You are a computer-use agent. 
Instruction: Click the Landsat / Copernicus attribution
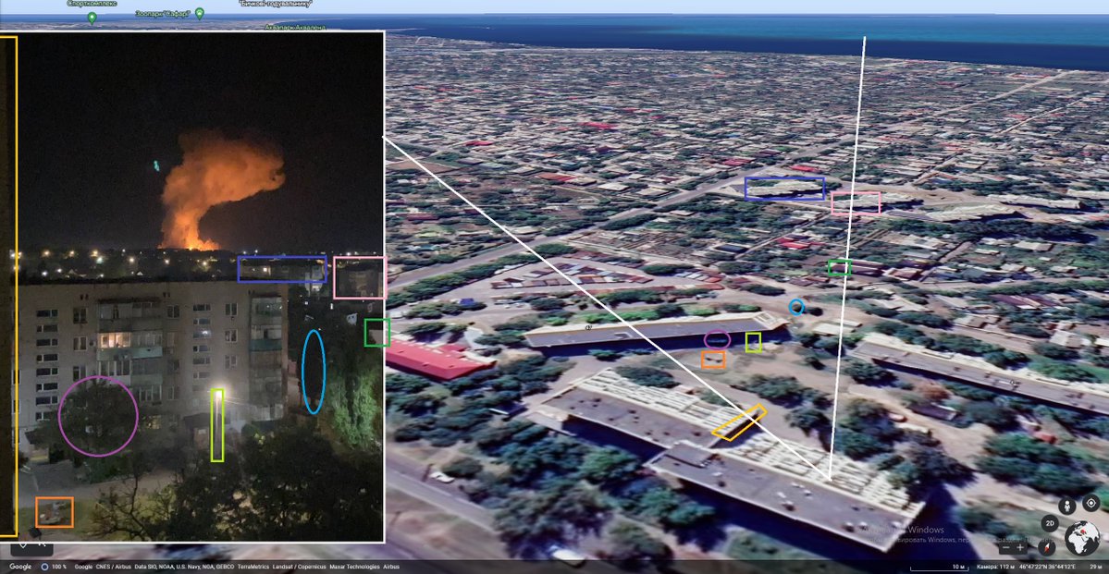299,567
